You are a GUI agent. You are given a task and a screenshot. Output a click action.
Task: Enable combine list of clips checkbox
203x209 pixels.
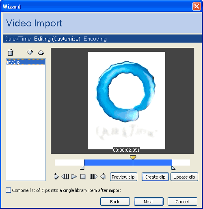point(8,190)
